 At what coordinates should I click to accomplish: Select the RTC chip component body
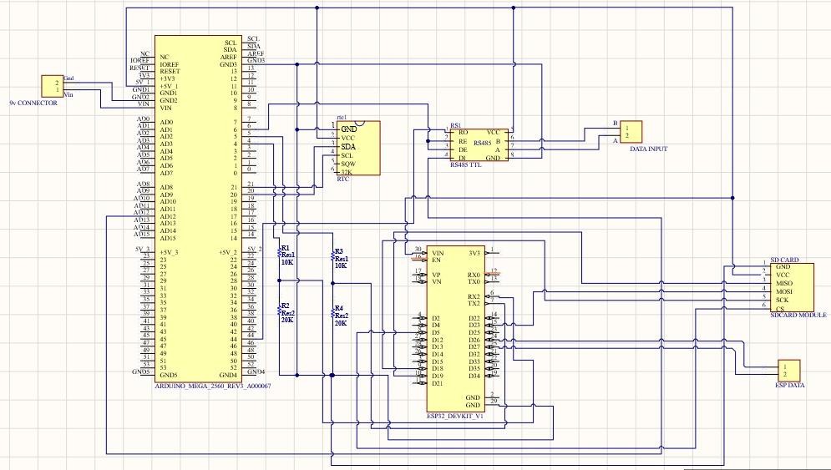(x=358, y=148)
